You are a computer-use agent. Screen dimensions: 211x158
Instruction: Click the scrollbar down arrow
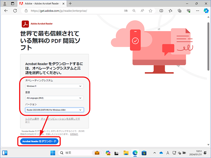pyautogui.click(x=208, y=145)
